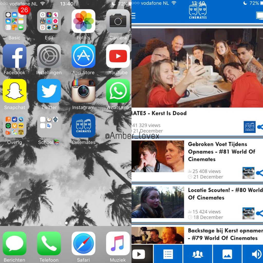Open Instellingen settings app
263x263 pixels.
[49, 56]
